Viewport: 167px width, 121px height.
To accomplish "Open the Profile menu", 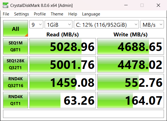I will point(40,14).
